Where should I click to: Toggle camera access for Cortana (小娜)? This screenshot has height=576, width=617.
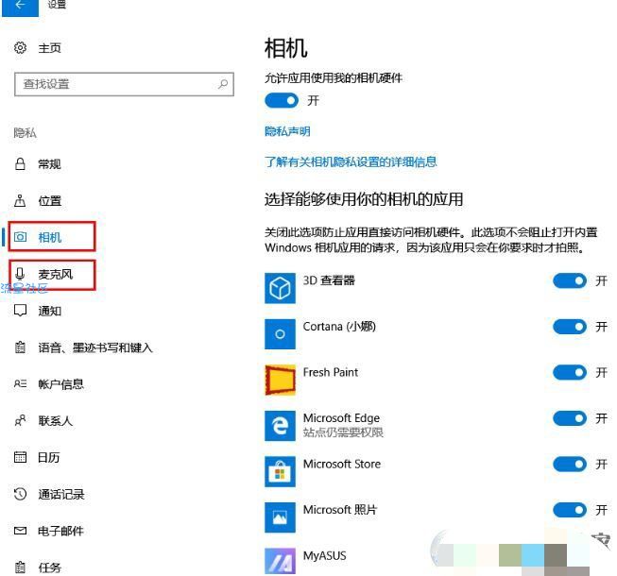coord(570,327)
